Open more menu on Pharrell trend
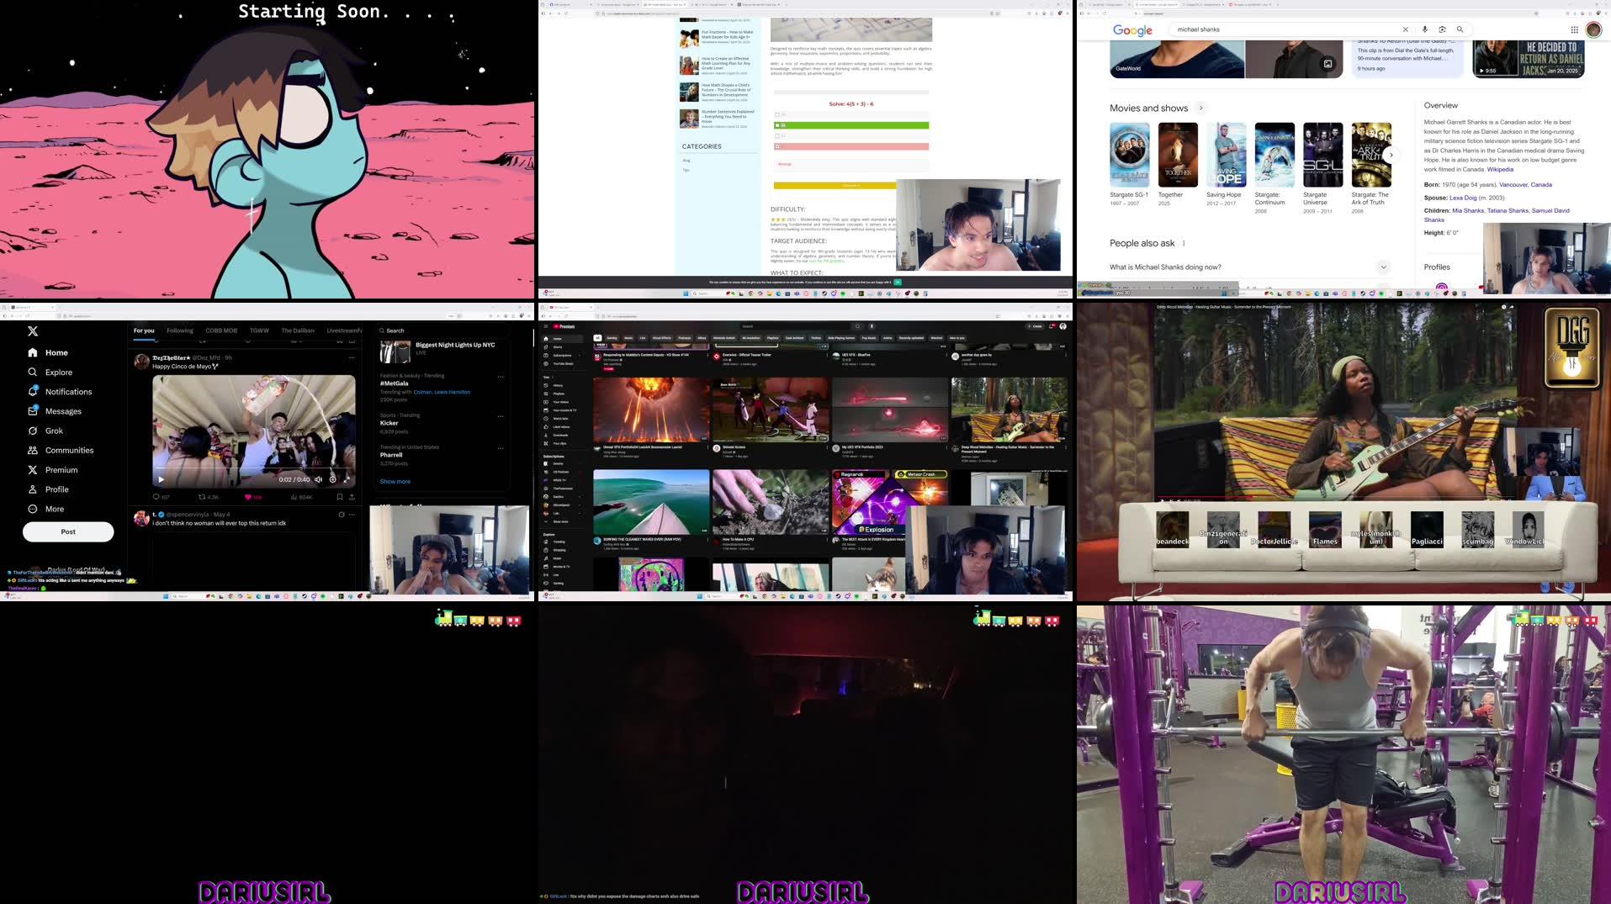The height and width of the screenshot is (904, 1611). click(501, 448)
